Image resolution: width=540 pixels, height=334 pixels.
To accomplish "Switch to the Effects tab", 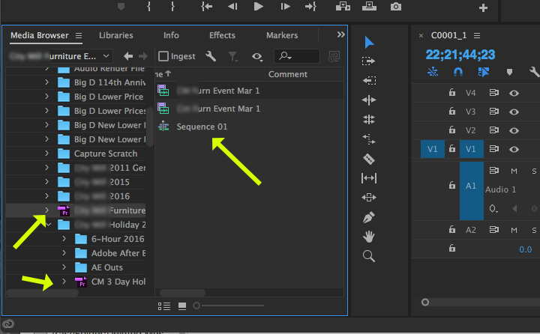I will [222, 35].
